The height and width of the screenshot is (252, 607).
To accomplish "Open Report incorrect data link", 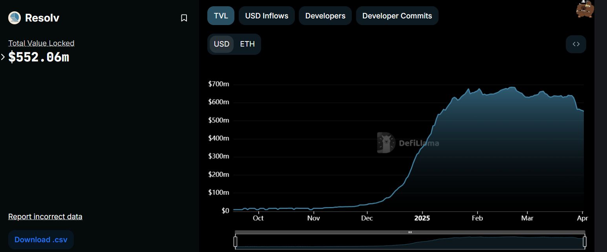I will point(45,216).
